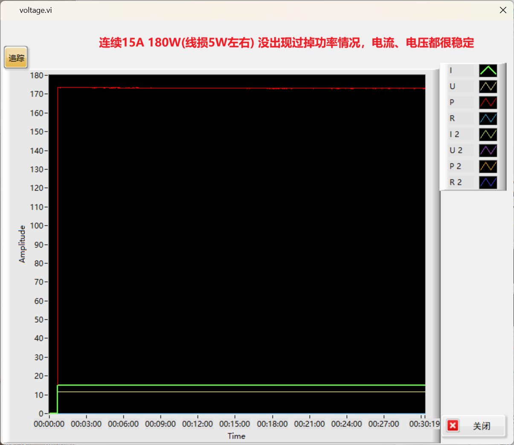Click the Amplitude axis label
The width and height of the screenshot is (514, 445).
tap(22, 244)
